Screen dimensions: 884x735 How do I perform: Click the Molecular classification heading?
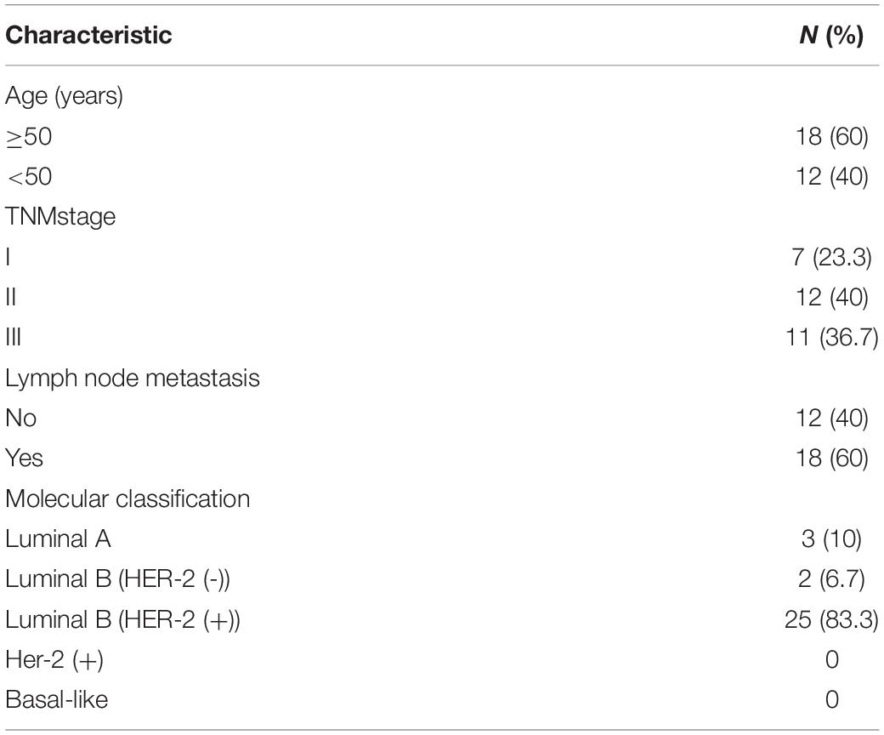[127, 499]
